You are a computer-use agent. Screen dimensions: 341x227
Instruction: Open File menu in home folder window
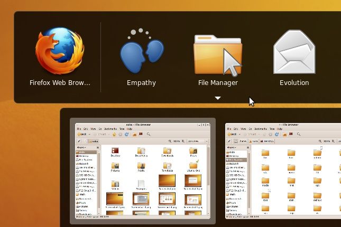(x=79, y=129)
